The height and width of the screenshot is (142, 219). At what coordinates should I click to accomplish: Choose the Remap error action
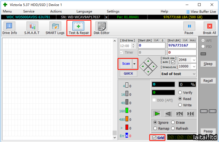click(x=155, y=128)
